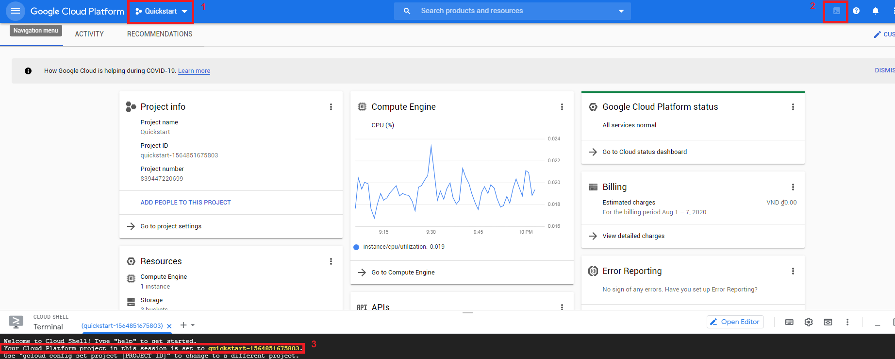Image resolution: width=895 pixels, height=359 pixels.
Task: Click ADD PEOPLE TO THIS PROJECT link
Action: (185, 203)
